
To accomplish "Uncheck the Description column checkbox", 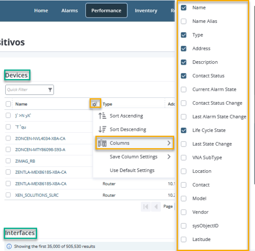I will click(x=184, y=62).
